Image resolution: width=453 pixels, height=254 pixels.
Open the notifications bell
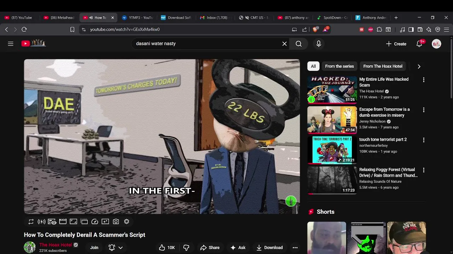tap(419, 44)
